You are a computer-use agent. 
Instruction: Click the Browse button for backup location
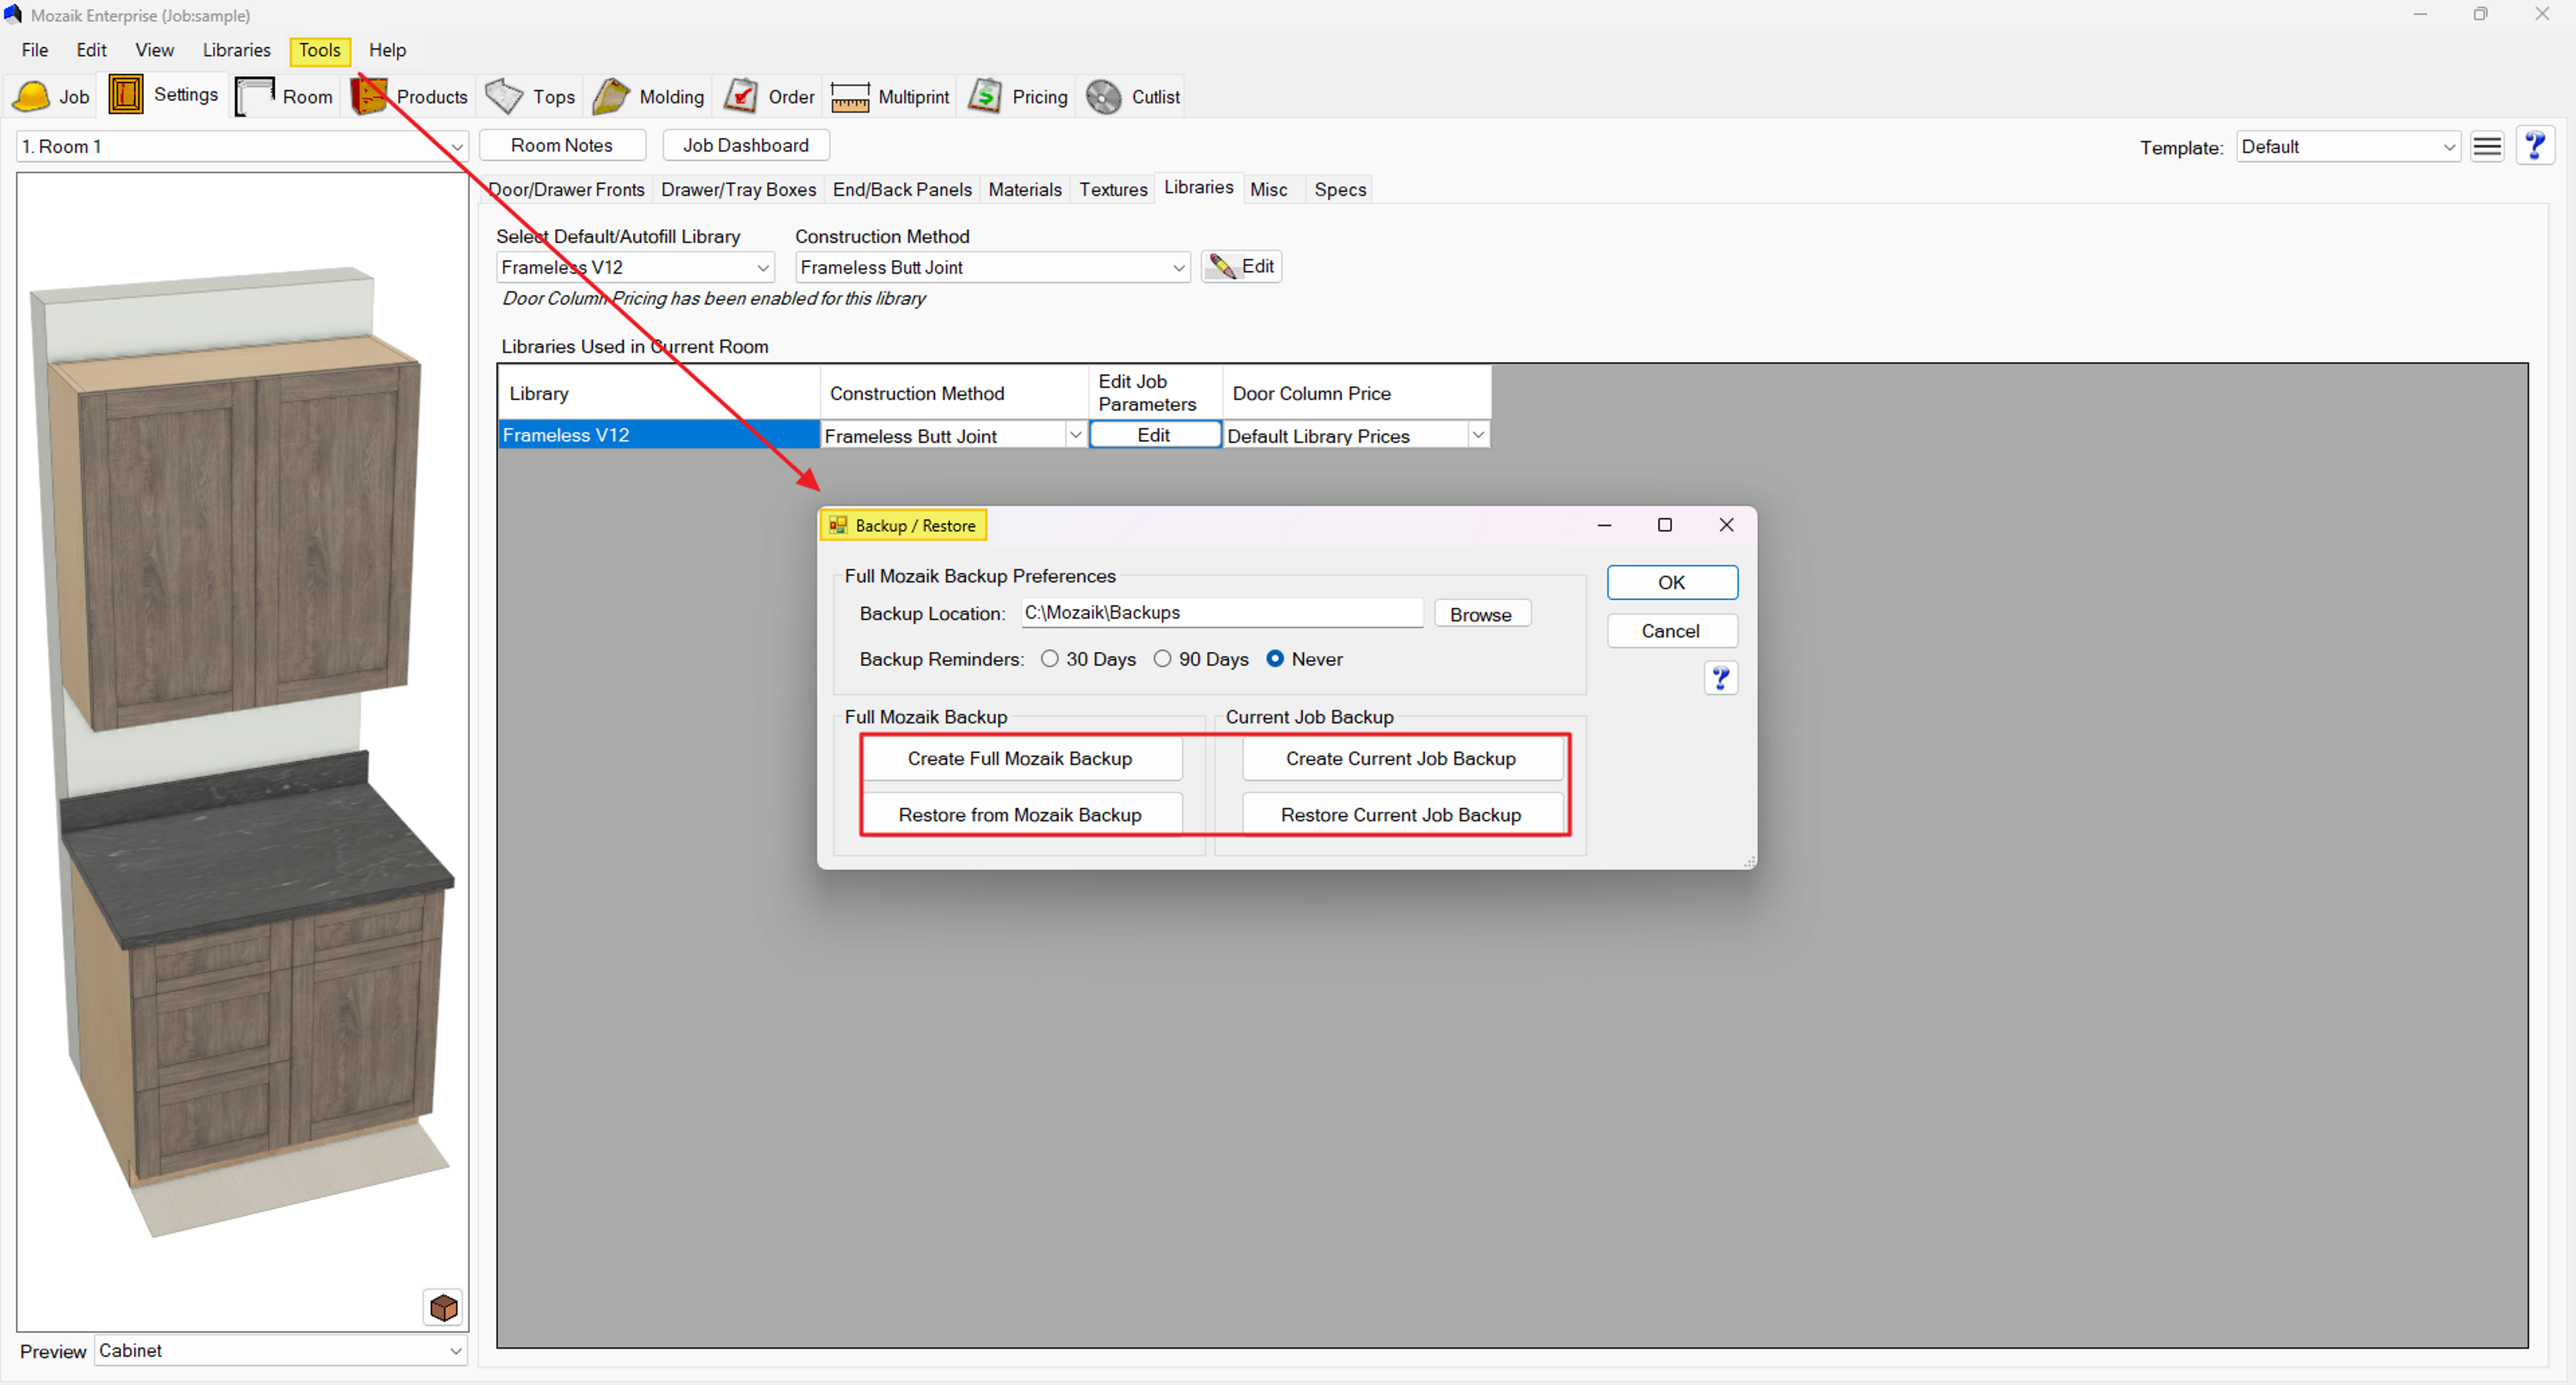tap(1480, 614)
